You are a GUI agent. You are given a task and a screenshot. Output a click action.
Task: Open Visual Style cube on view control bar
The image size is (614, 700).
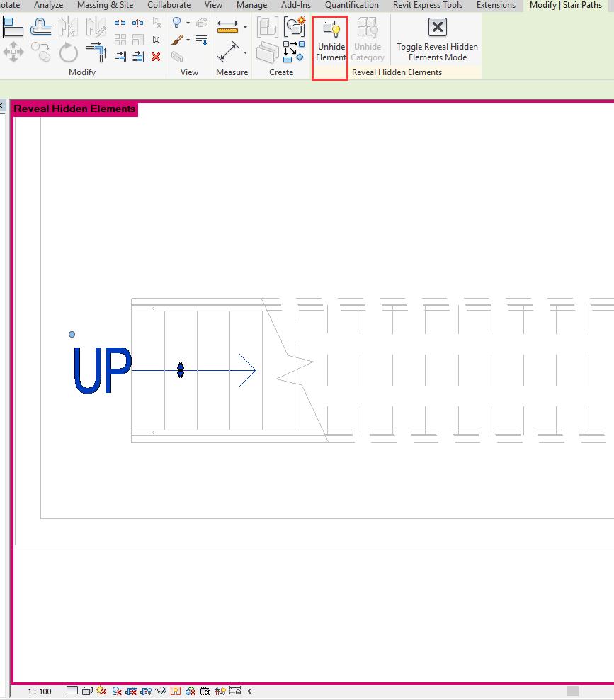(x=86, y=690)
